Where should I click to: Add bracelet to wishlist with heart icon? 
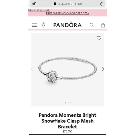(x=99, y=38)
